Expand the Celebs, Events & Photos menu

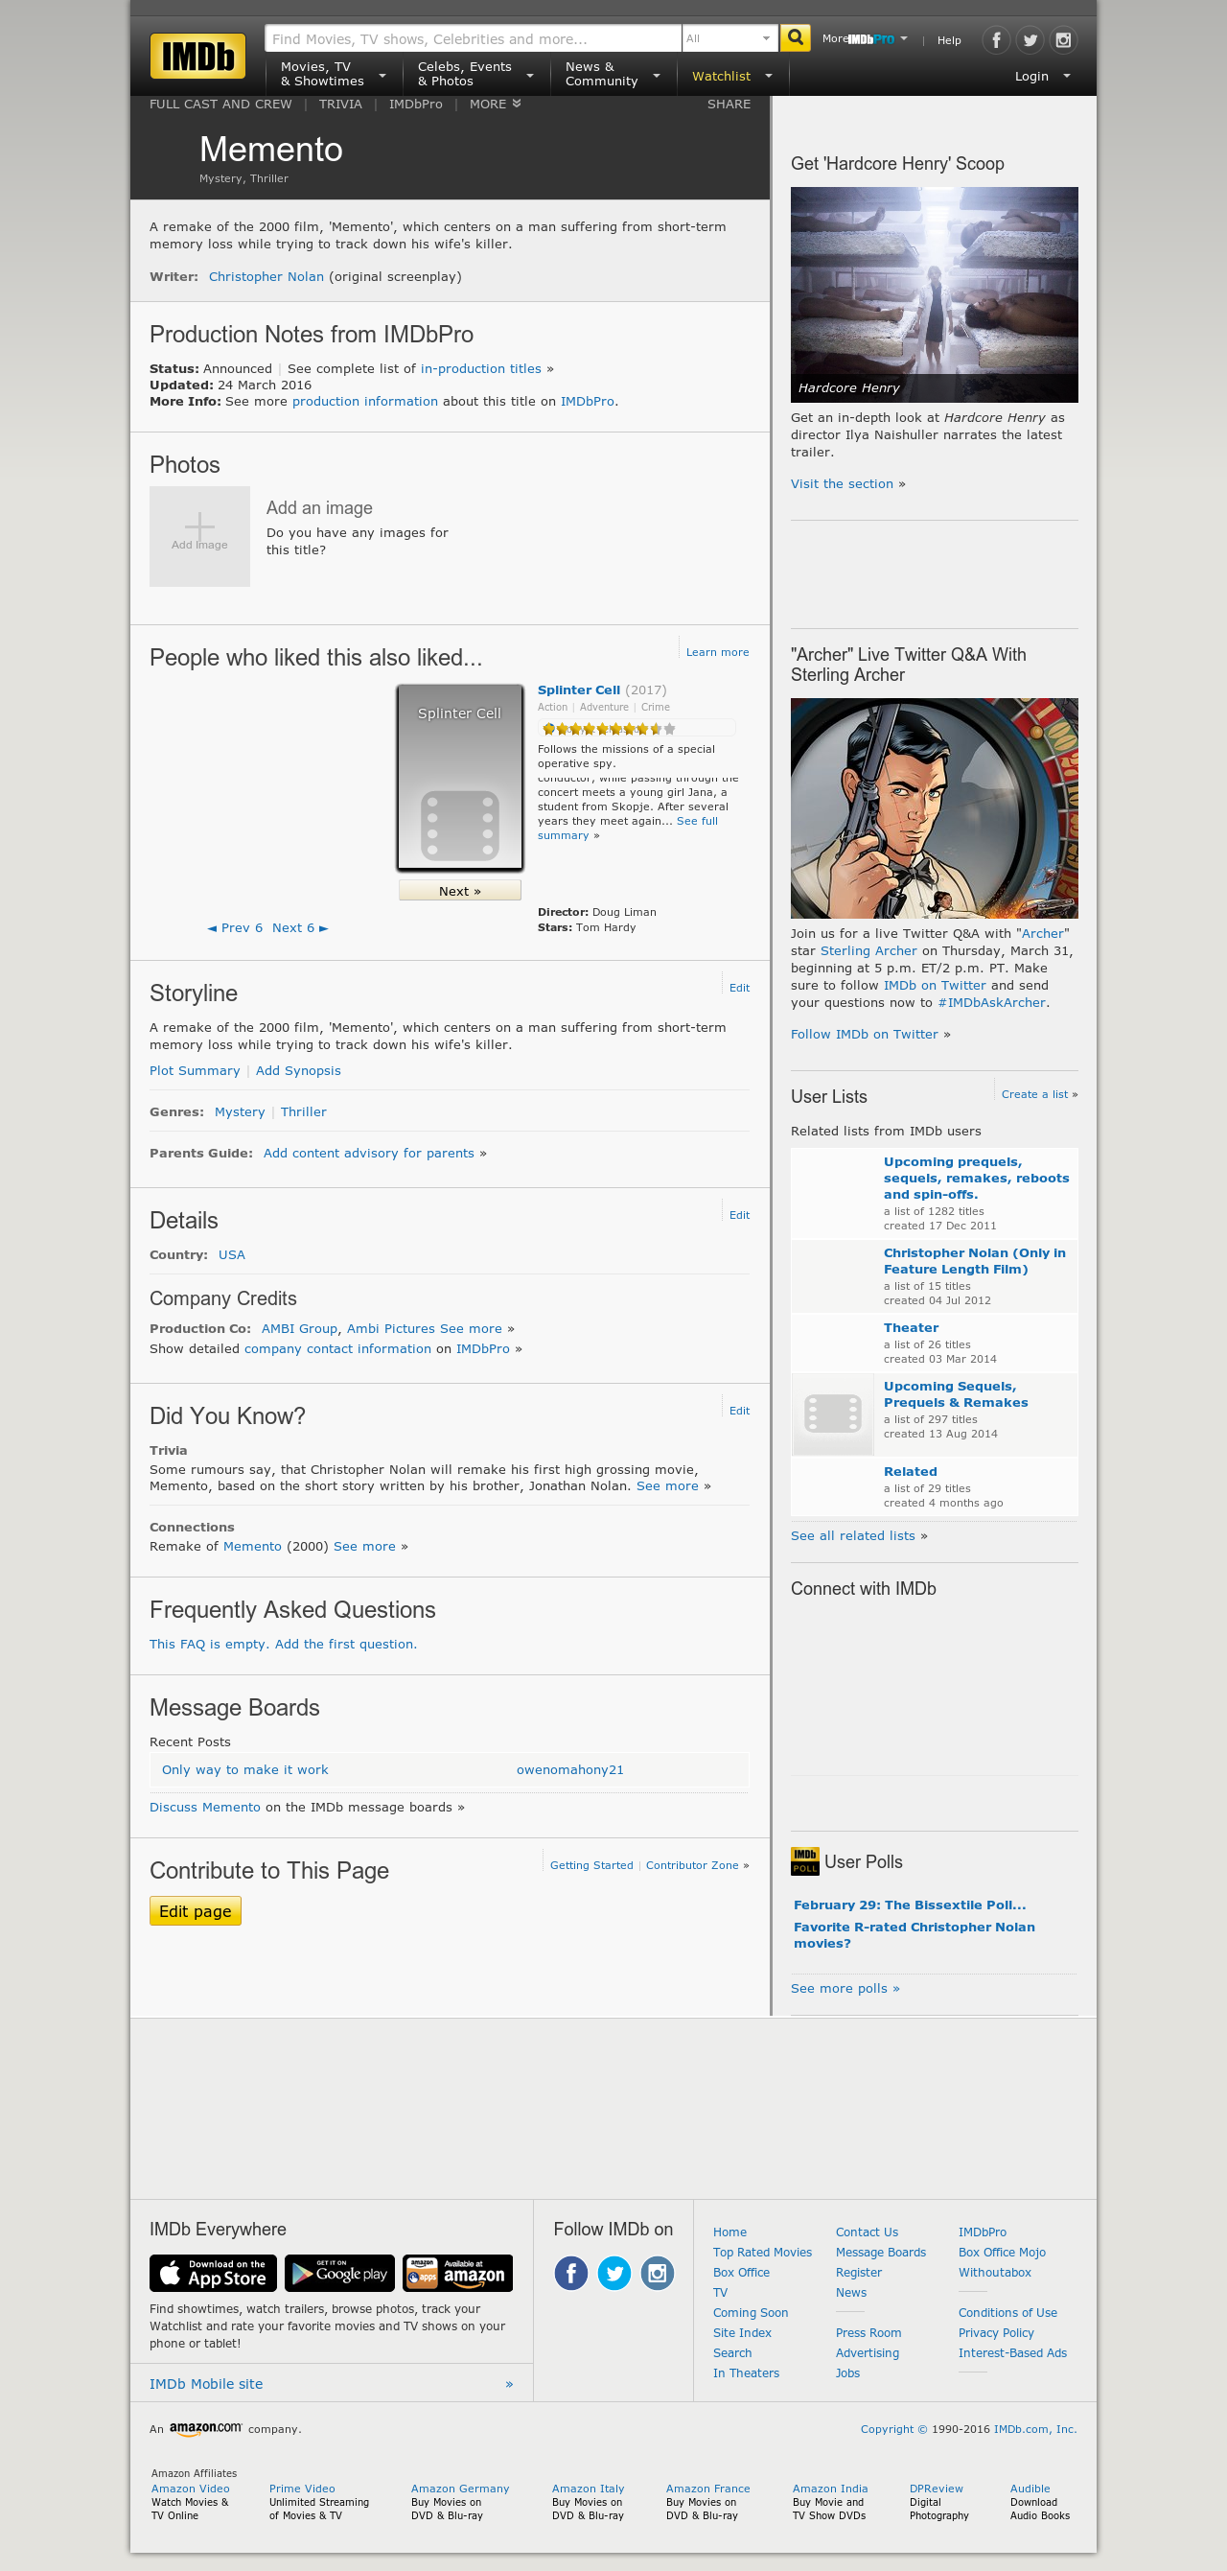pyautogui.click(x=475, y=75)
